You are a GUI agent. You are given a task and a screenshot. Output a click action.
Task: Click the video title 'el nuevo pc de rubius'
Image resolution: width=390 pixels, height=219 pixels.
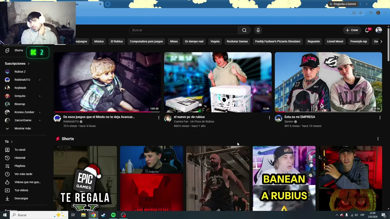click(x=189, y=117)
